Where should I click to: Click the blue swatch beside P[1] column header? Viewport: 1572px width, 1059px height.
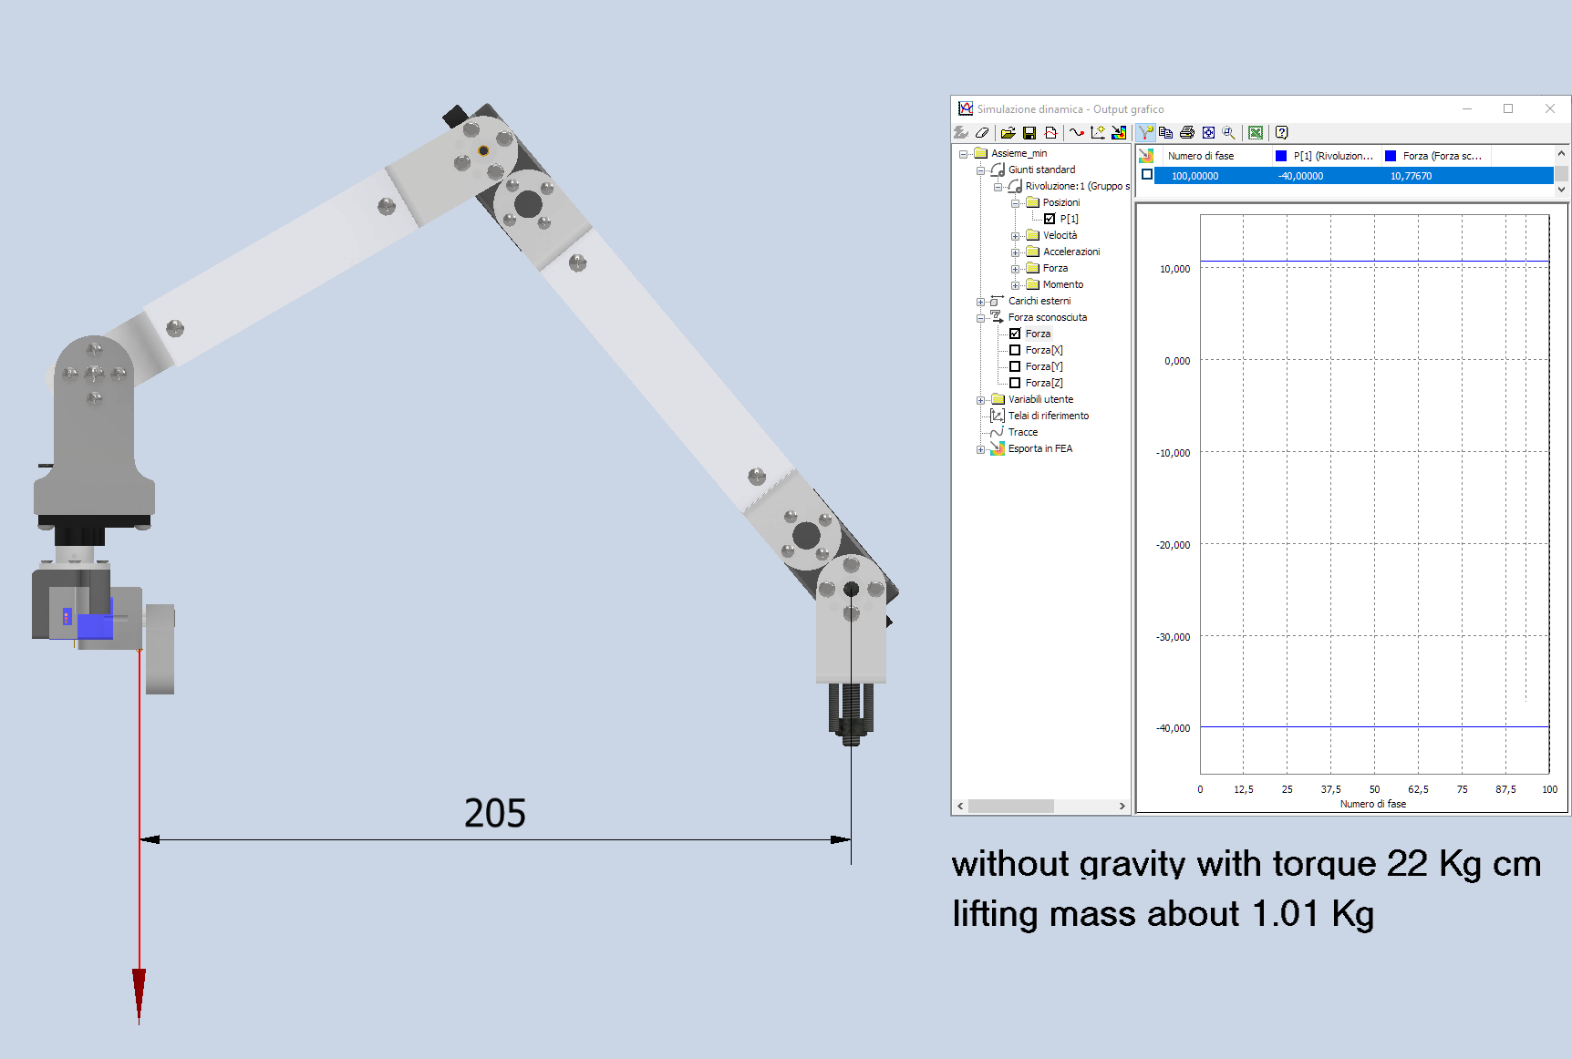click(x=1281, y=156)
